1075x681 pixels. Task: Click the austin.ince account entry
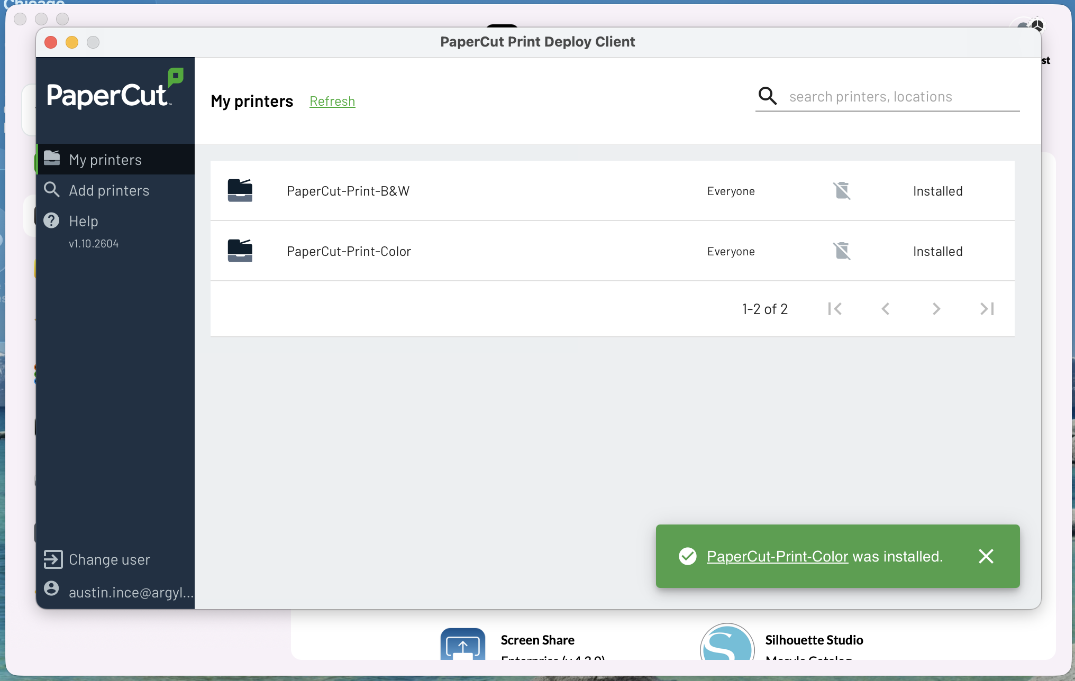(130, 592)
